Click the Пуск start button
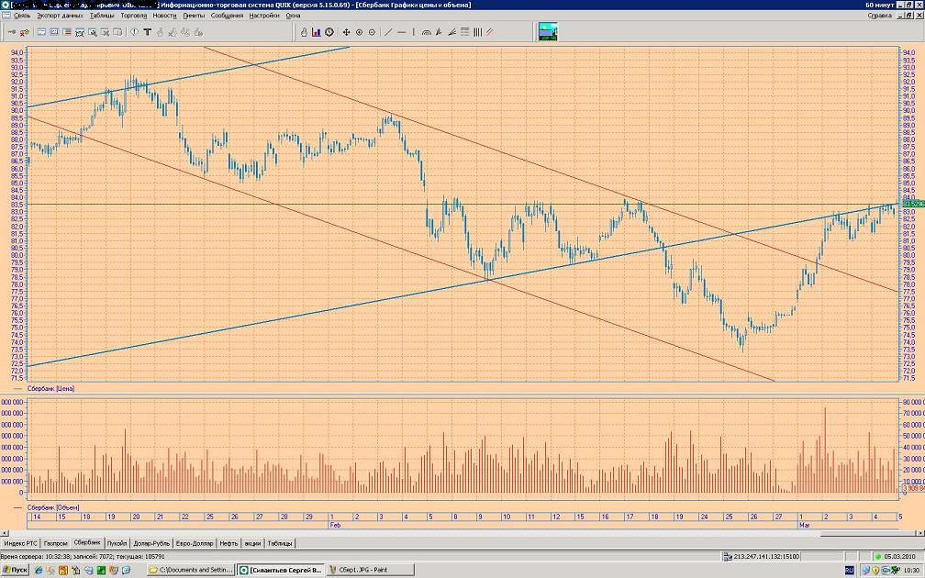The image size is (925, 578). click(x=15, y=570)
